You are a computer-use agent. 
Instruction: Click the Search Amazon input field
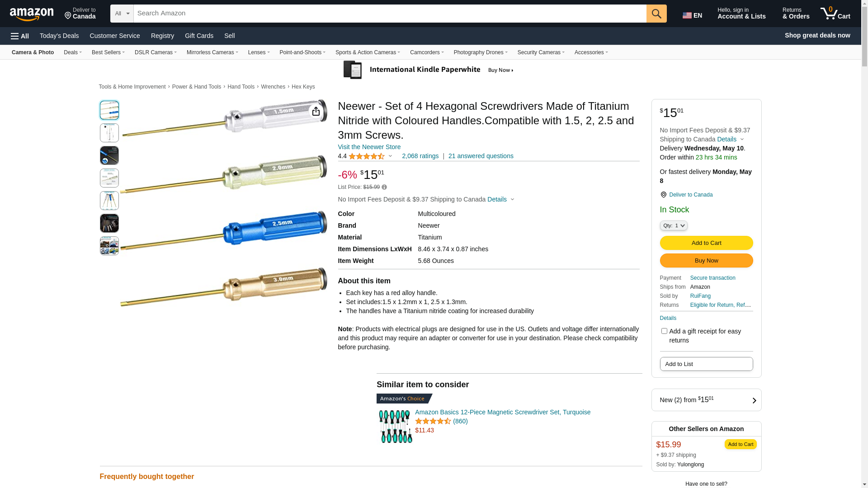pos(390,14)
